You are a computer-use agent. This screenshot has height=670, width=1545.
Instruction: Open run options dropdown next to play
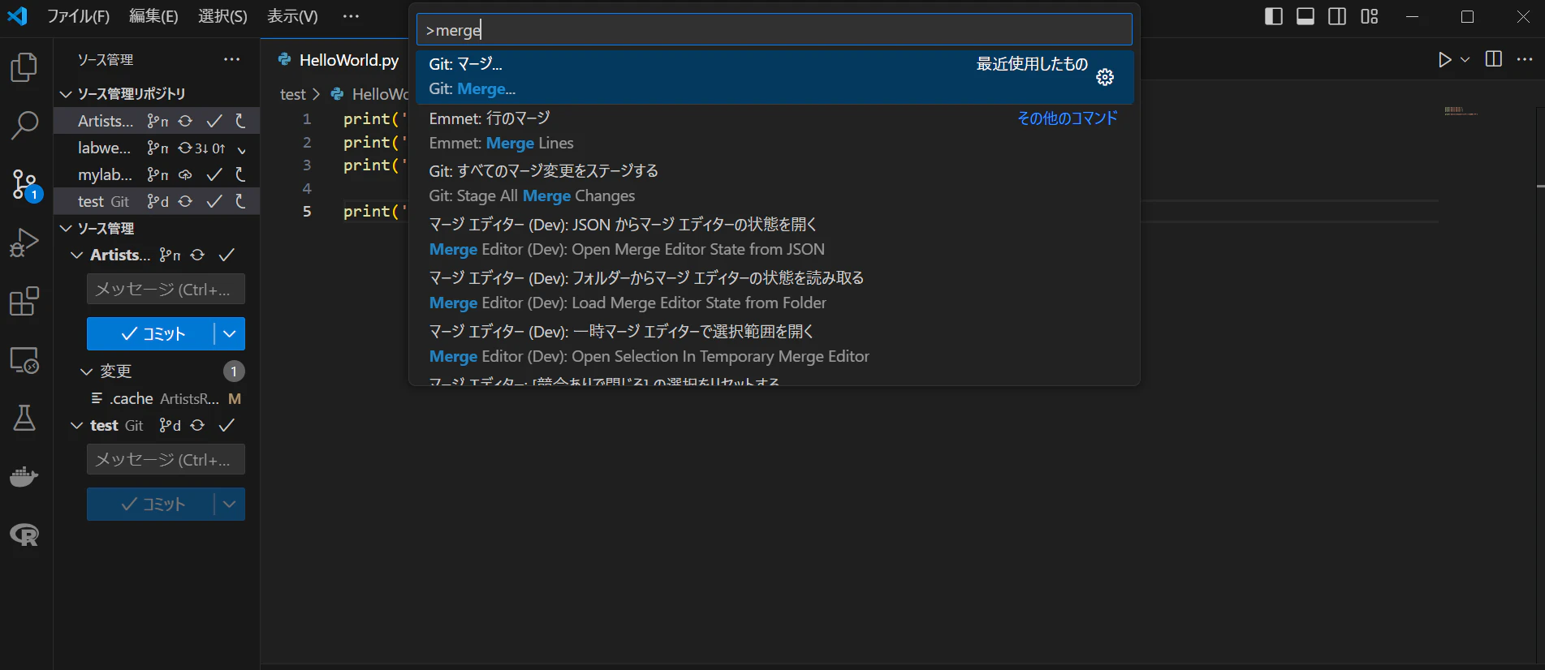pyautogui.click(x=1465, y=59)
